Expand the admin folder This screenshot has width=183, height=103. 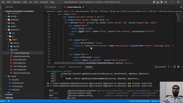coord(16,43)
